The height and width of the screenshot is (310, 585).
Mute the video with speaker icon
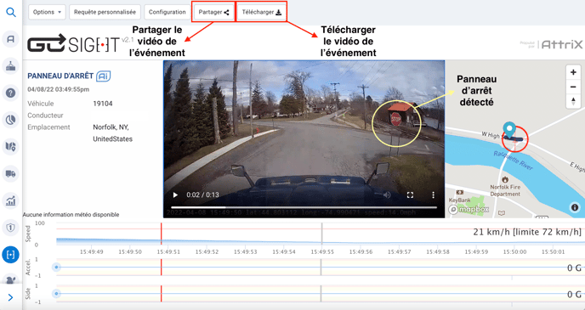tap(387, 194)
